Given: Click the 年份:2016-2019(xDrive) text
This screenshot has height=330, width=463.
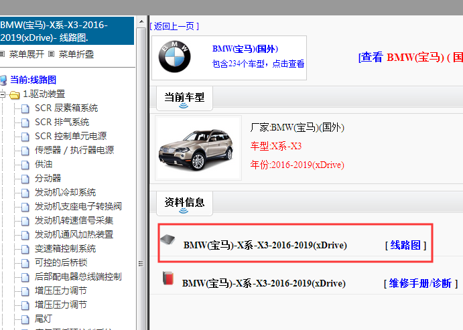Looking at the screenshot, I should [297, 165].
